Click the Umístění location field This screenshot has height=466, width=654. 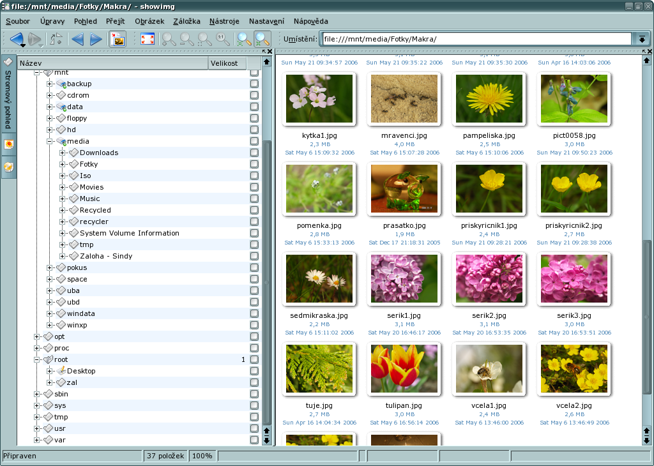(x=477, y=39)
